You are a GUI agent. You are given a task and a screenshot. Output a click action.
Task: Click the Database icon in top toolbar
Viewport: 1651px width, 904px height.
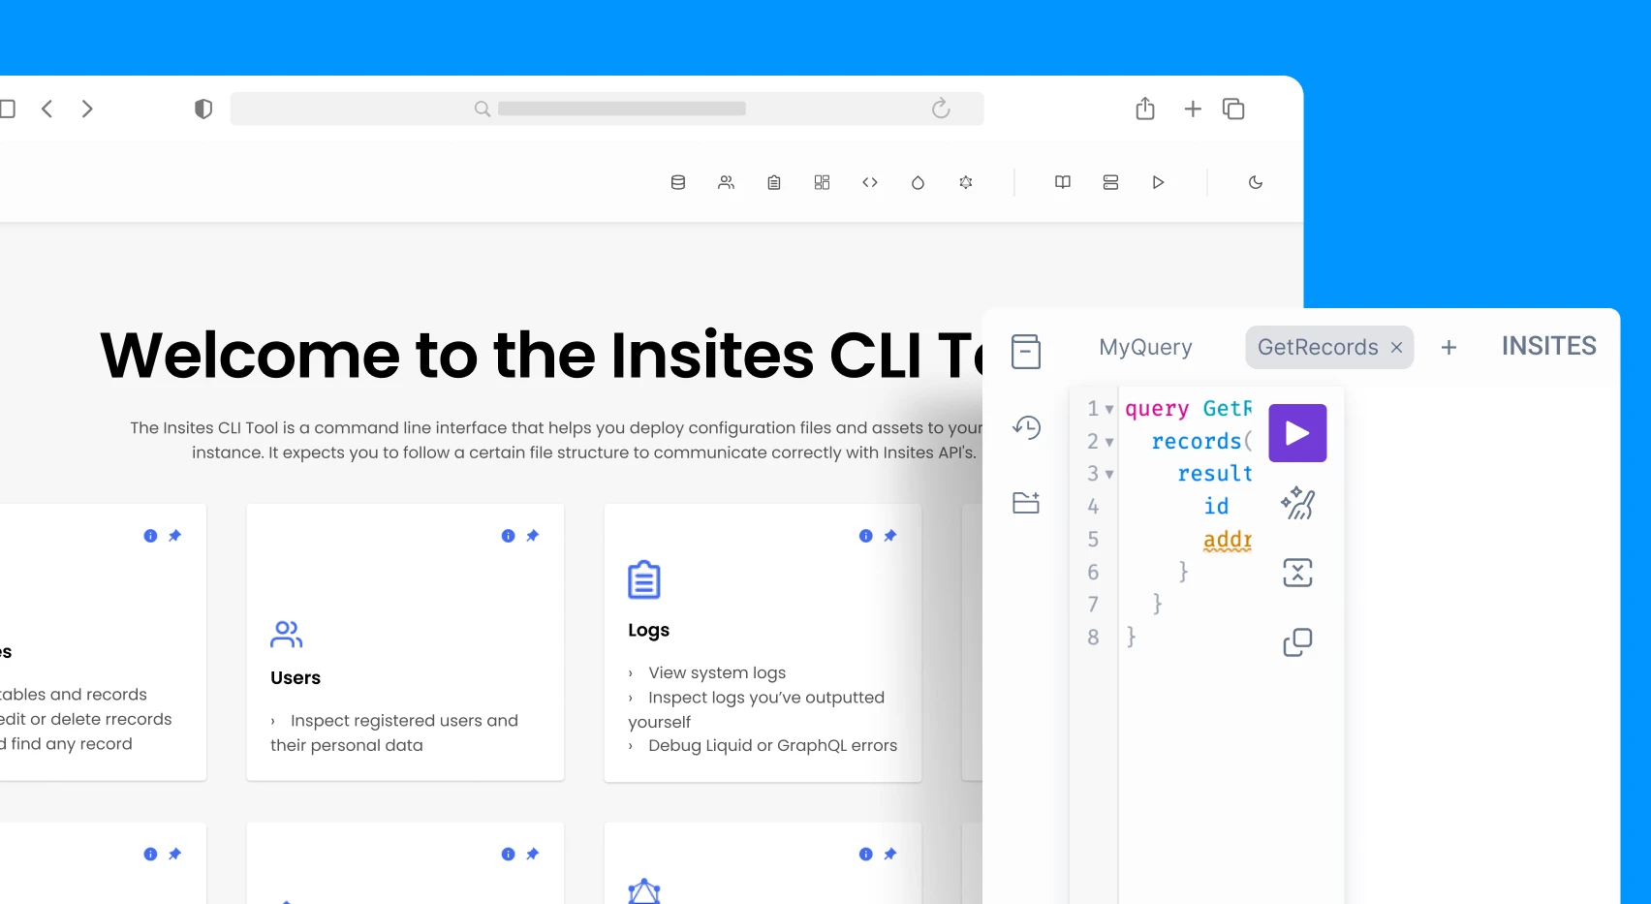point(678,182)
